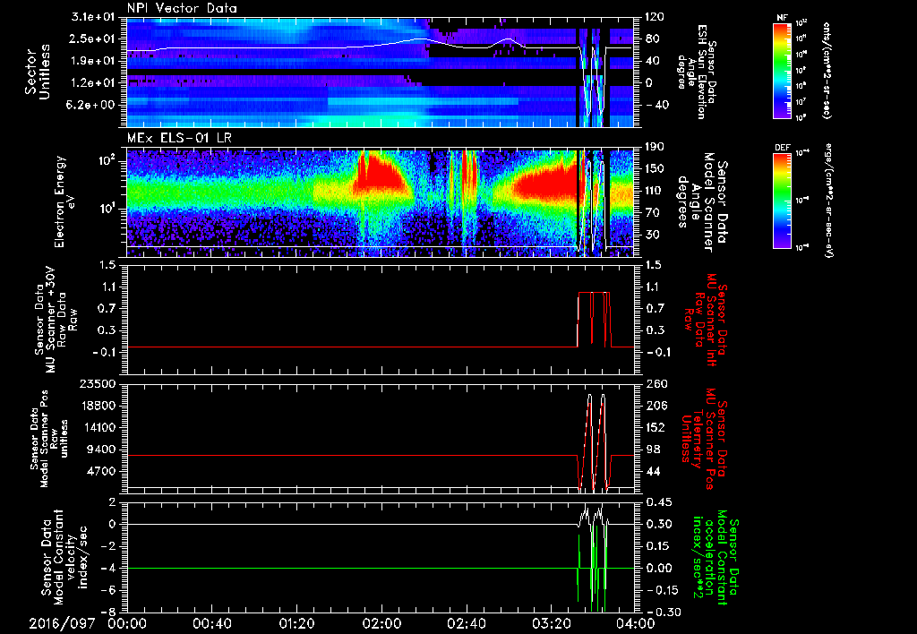917x634 pixels.
Task: Select the 'NPI Vector Data' panel title
Action: pyautogui.click(x=182, y=8)
